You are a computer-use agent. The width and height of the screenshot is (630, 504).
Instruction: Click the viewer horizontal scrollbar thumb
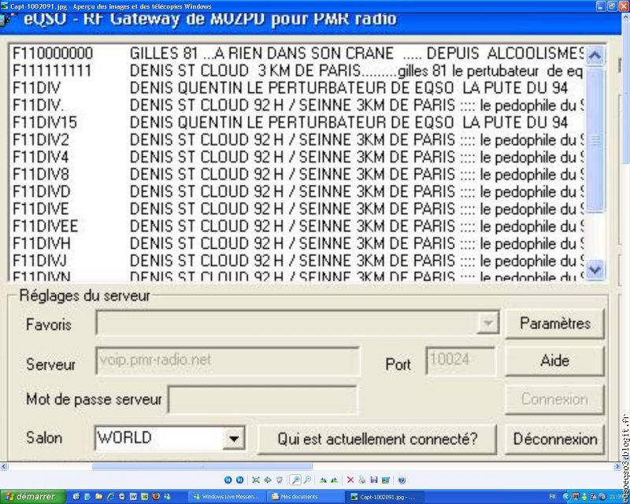[202, 467]
